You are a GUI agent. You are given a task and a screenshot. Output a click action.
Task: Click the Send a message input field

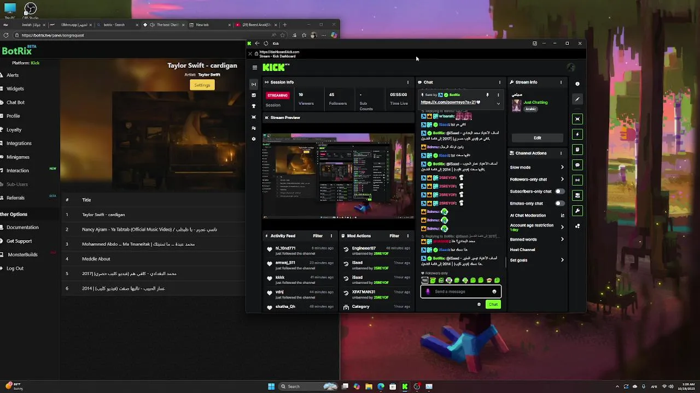click(460, 291)
